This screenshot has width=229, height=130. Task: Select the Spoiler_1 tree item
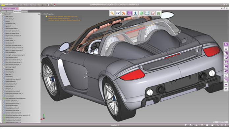[8, 26]
